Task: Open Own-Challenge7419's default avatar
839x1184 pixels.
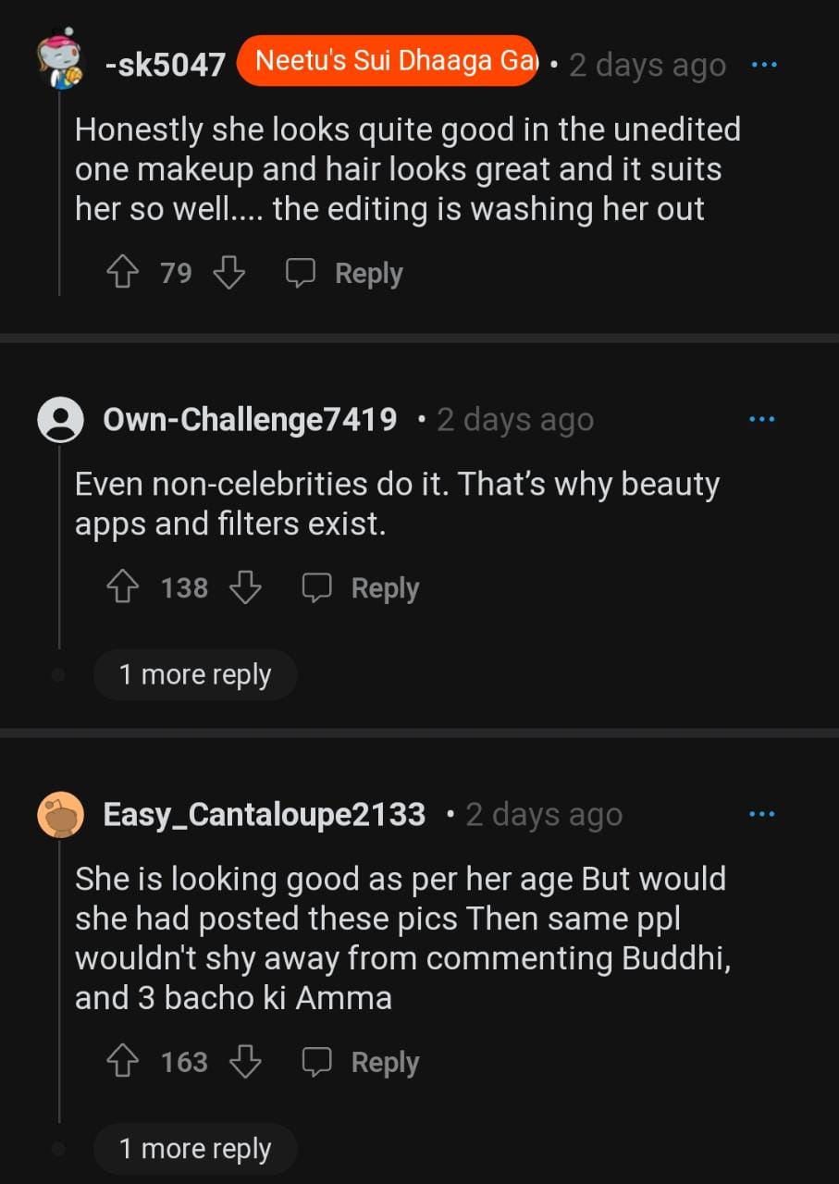Action: click(61, 420)
